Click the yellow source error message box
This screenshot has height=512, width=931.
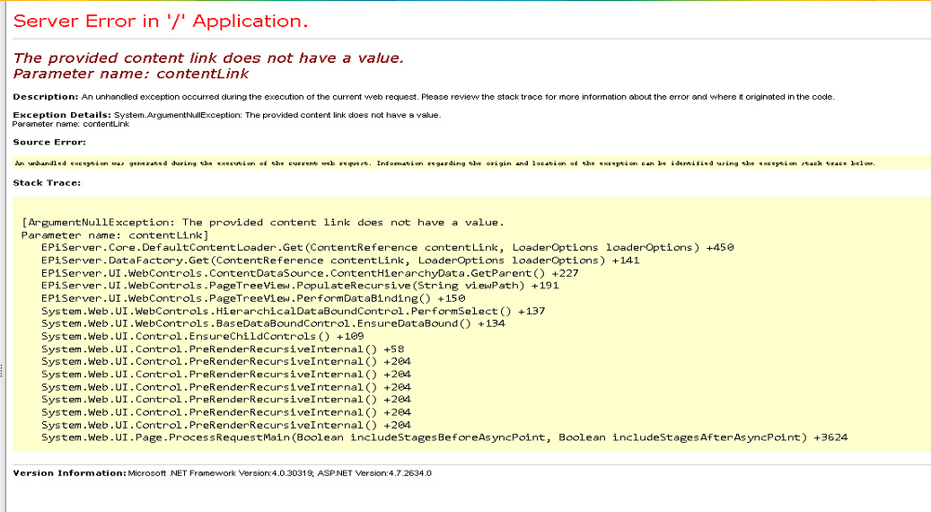pos(444,163)
